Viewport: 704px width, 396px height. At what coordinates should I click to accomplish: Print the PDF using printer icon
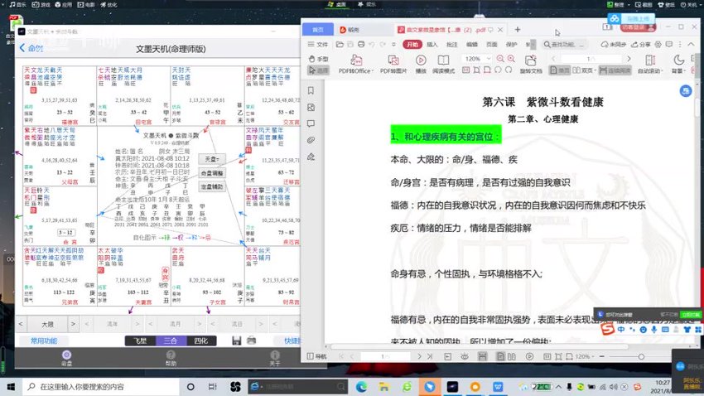361,45
